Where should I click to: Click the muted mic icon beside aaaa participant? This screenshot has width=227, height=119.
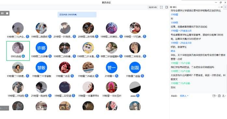coord(138,96)
